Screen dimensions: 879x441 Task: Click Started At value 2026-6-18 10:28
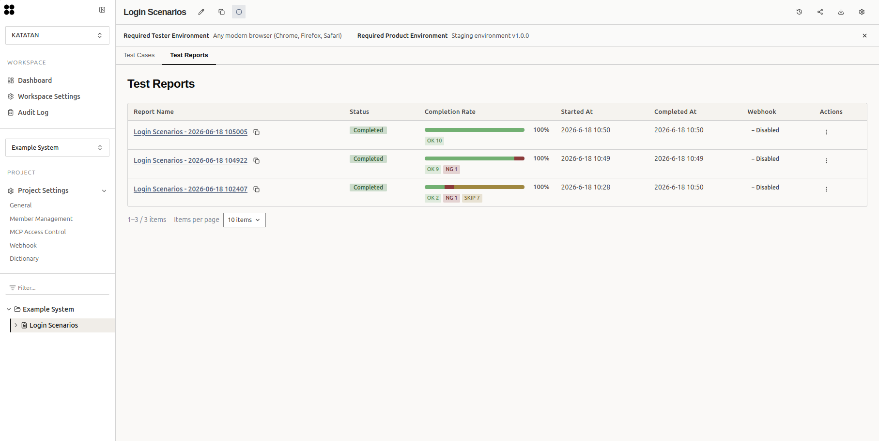click(586, 187)
